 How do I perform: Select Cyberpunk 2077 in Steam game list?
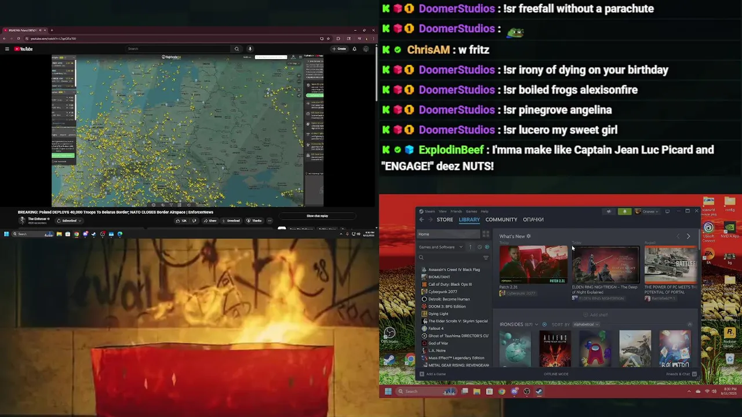[x=442, y=292]
